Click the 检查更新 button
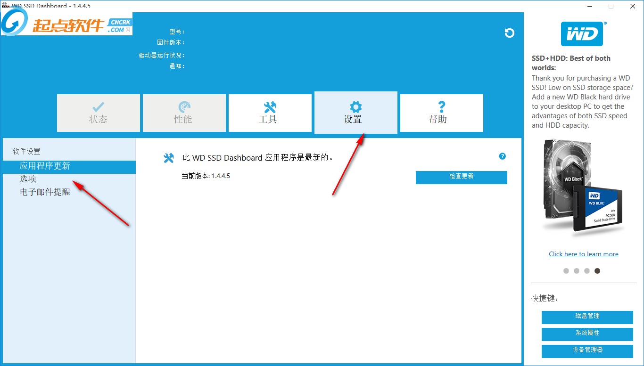Viewport: 644px width, 366px height. [462, 177]
